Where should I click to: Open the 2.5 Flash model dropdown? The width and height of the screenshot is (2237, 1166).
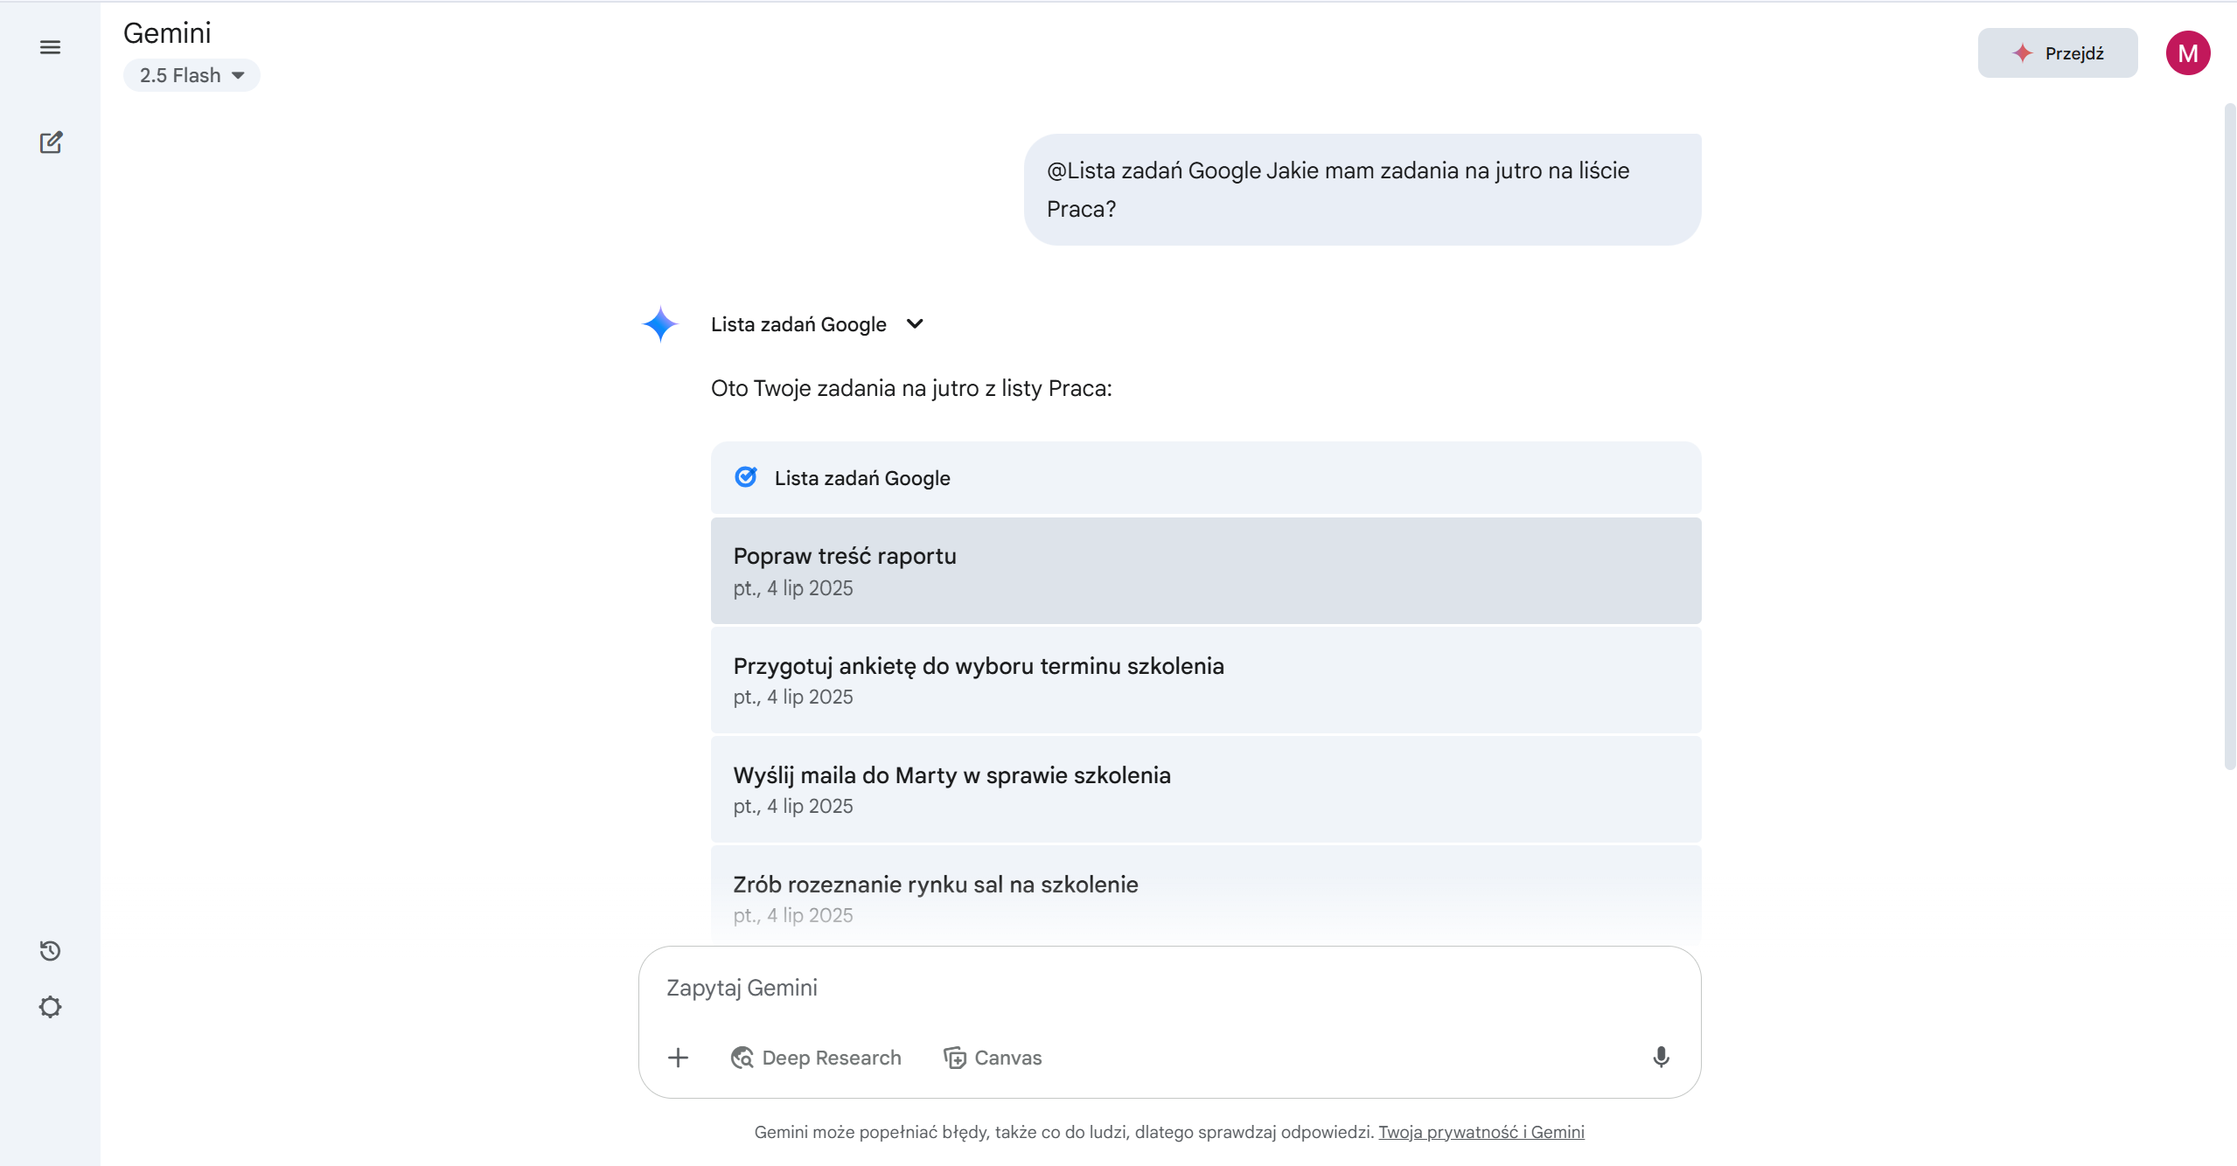tap(192, 75)
